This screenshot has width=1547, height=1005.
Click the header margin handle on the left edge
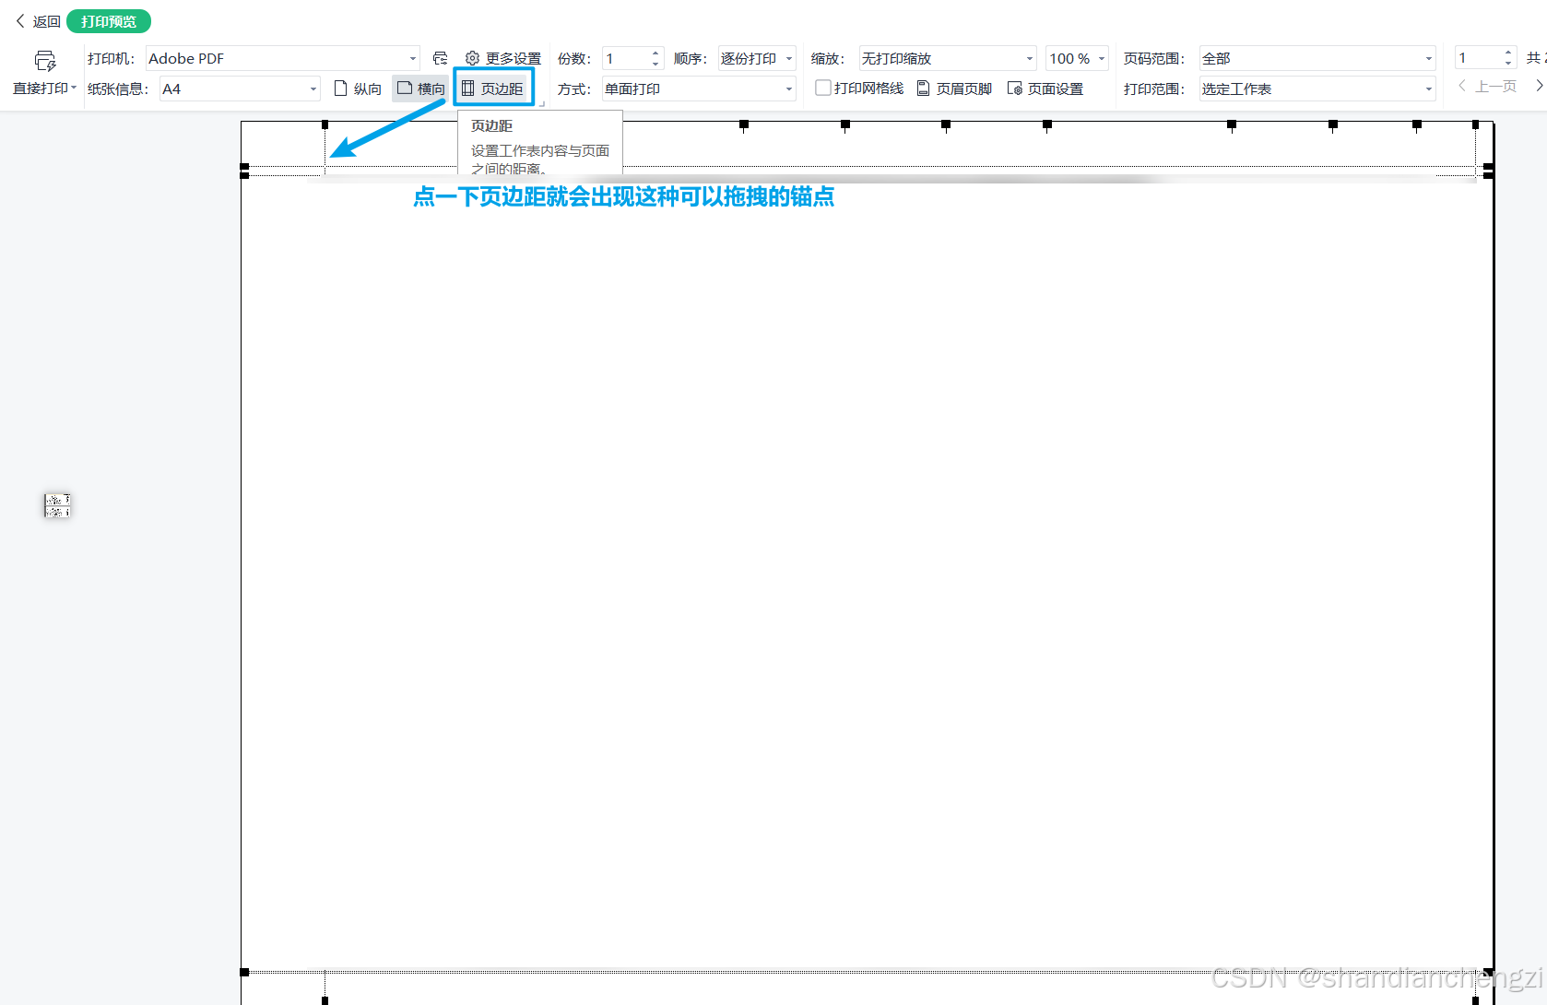[244, 167]
